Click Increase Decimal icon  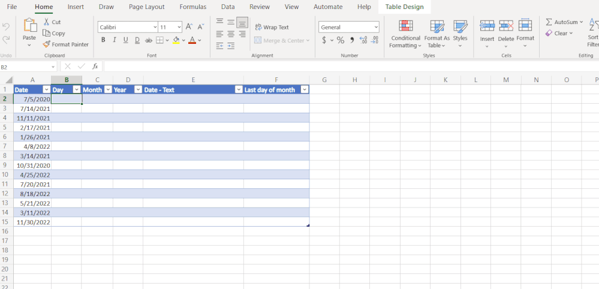click(363, 40)
